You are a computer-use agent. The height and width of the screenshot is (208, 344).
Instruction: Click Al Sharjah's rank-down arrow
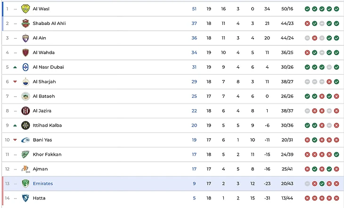coord(15,81)
